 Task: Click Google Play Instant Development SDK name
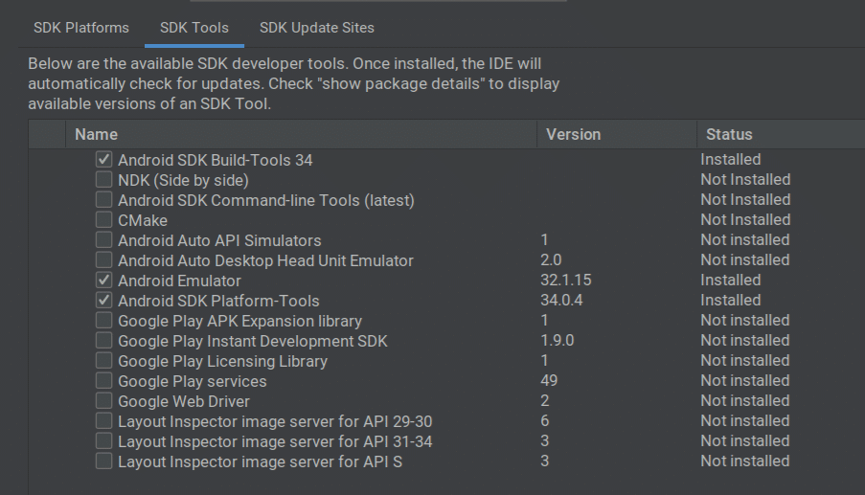click(253, 341)
